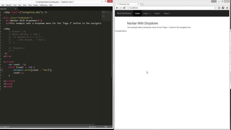Click the Sublime Text minimap preview
The width and height of the screenshot is (231, 130).
(106, 16)
